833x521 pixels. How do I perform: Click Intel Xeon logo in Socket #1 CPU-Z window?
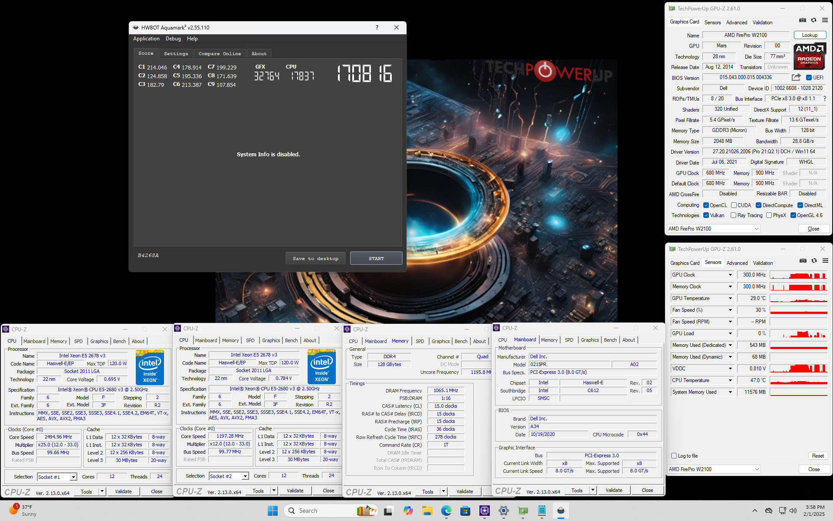(x=150, y=367)
